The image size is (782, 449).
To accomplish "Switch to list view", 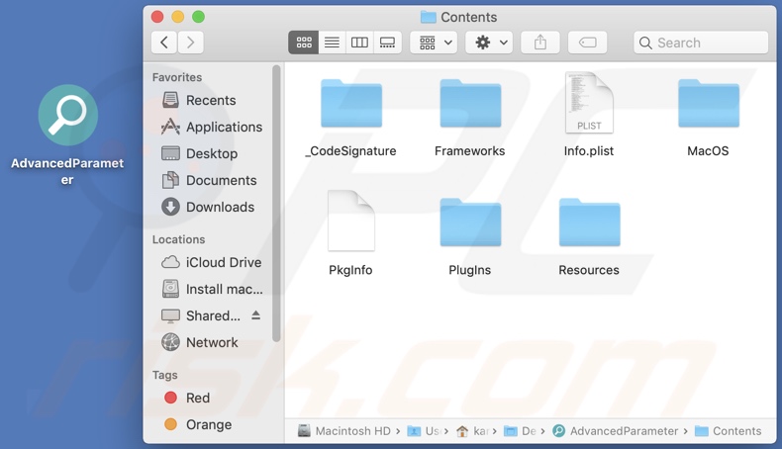I will (332, 43).
